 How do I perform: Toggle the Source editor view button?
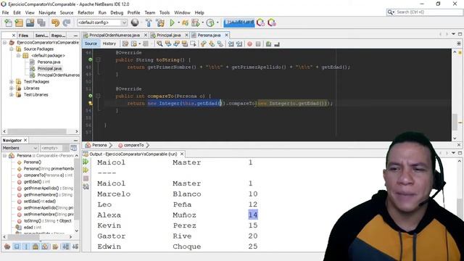(x=91, y=43)
